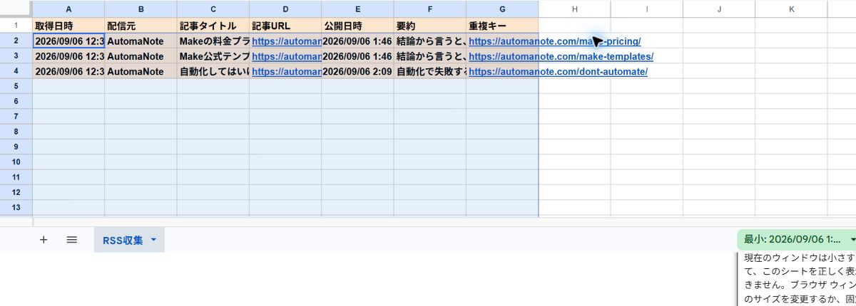Select row 2 header
The width and height of the screenshot is (856, 306).
point(16,41)
